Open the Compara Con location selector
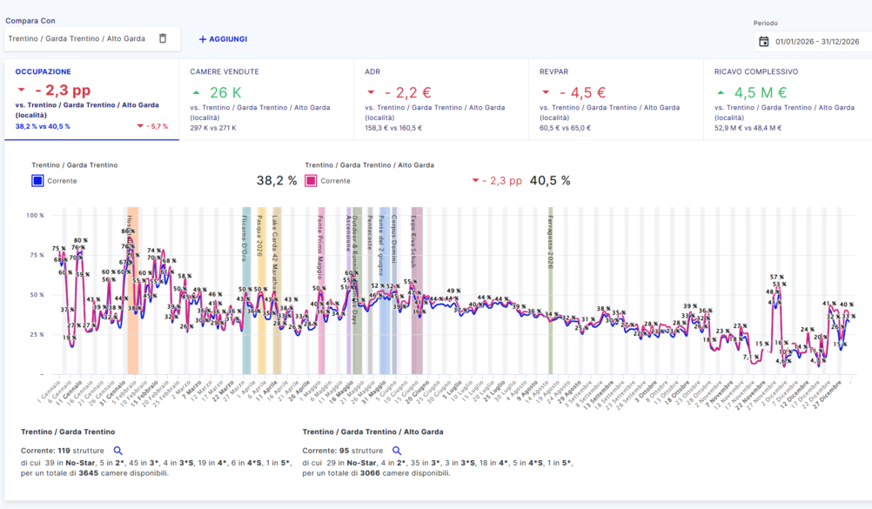The width and height of the screenshot is (872, 509). click(77, 38)
